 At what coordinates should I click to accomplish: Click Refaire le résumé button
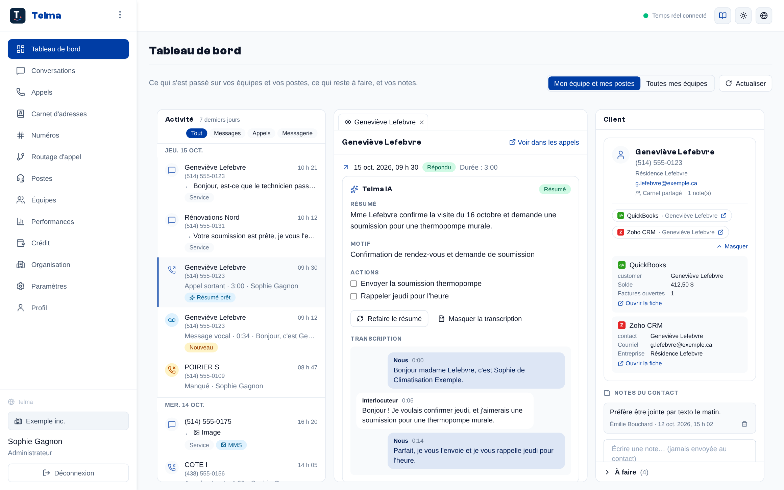389,319
